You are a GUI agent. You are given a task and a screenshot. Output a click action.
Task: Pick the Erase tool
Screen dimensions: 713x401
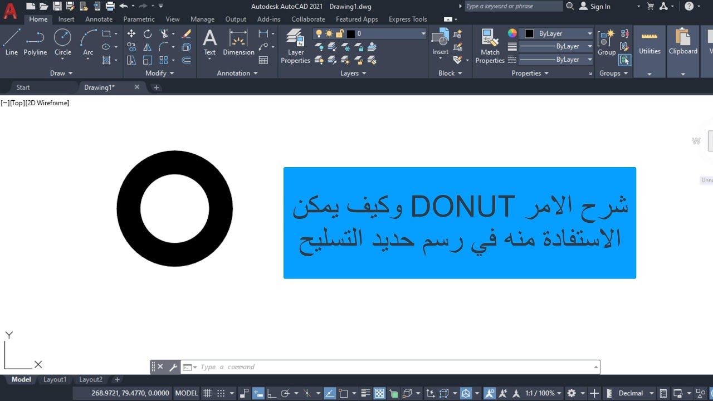point(187,34)
